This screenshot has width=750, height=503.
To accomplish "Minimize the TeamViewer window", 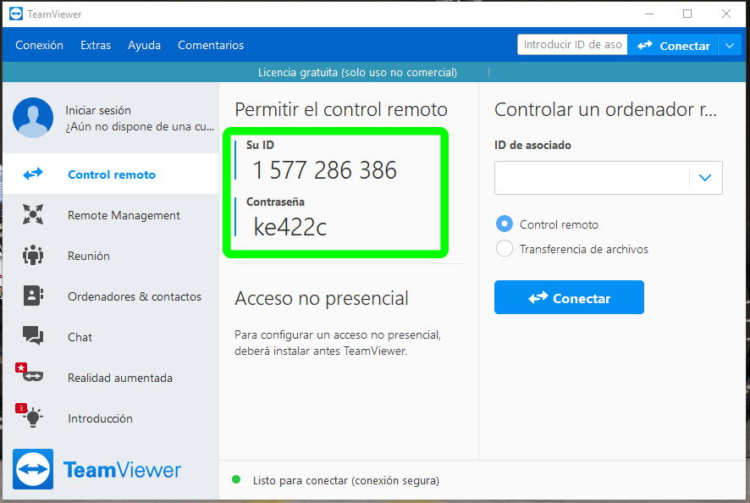I will coord(649,14).
